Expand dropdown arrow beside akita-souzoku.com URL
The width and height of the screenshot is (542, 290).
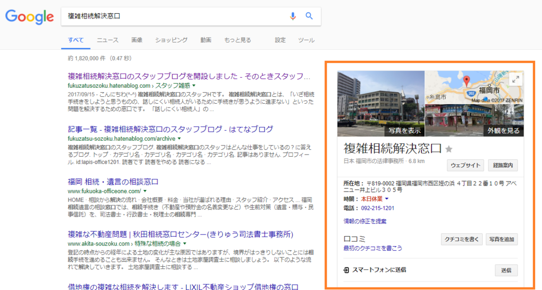[185, 243]
